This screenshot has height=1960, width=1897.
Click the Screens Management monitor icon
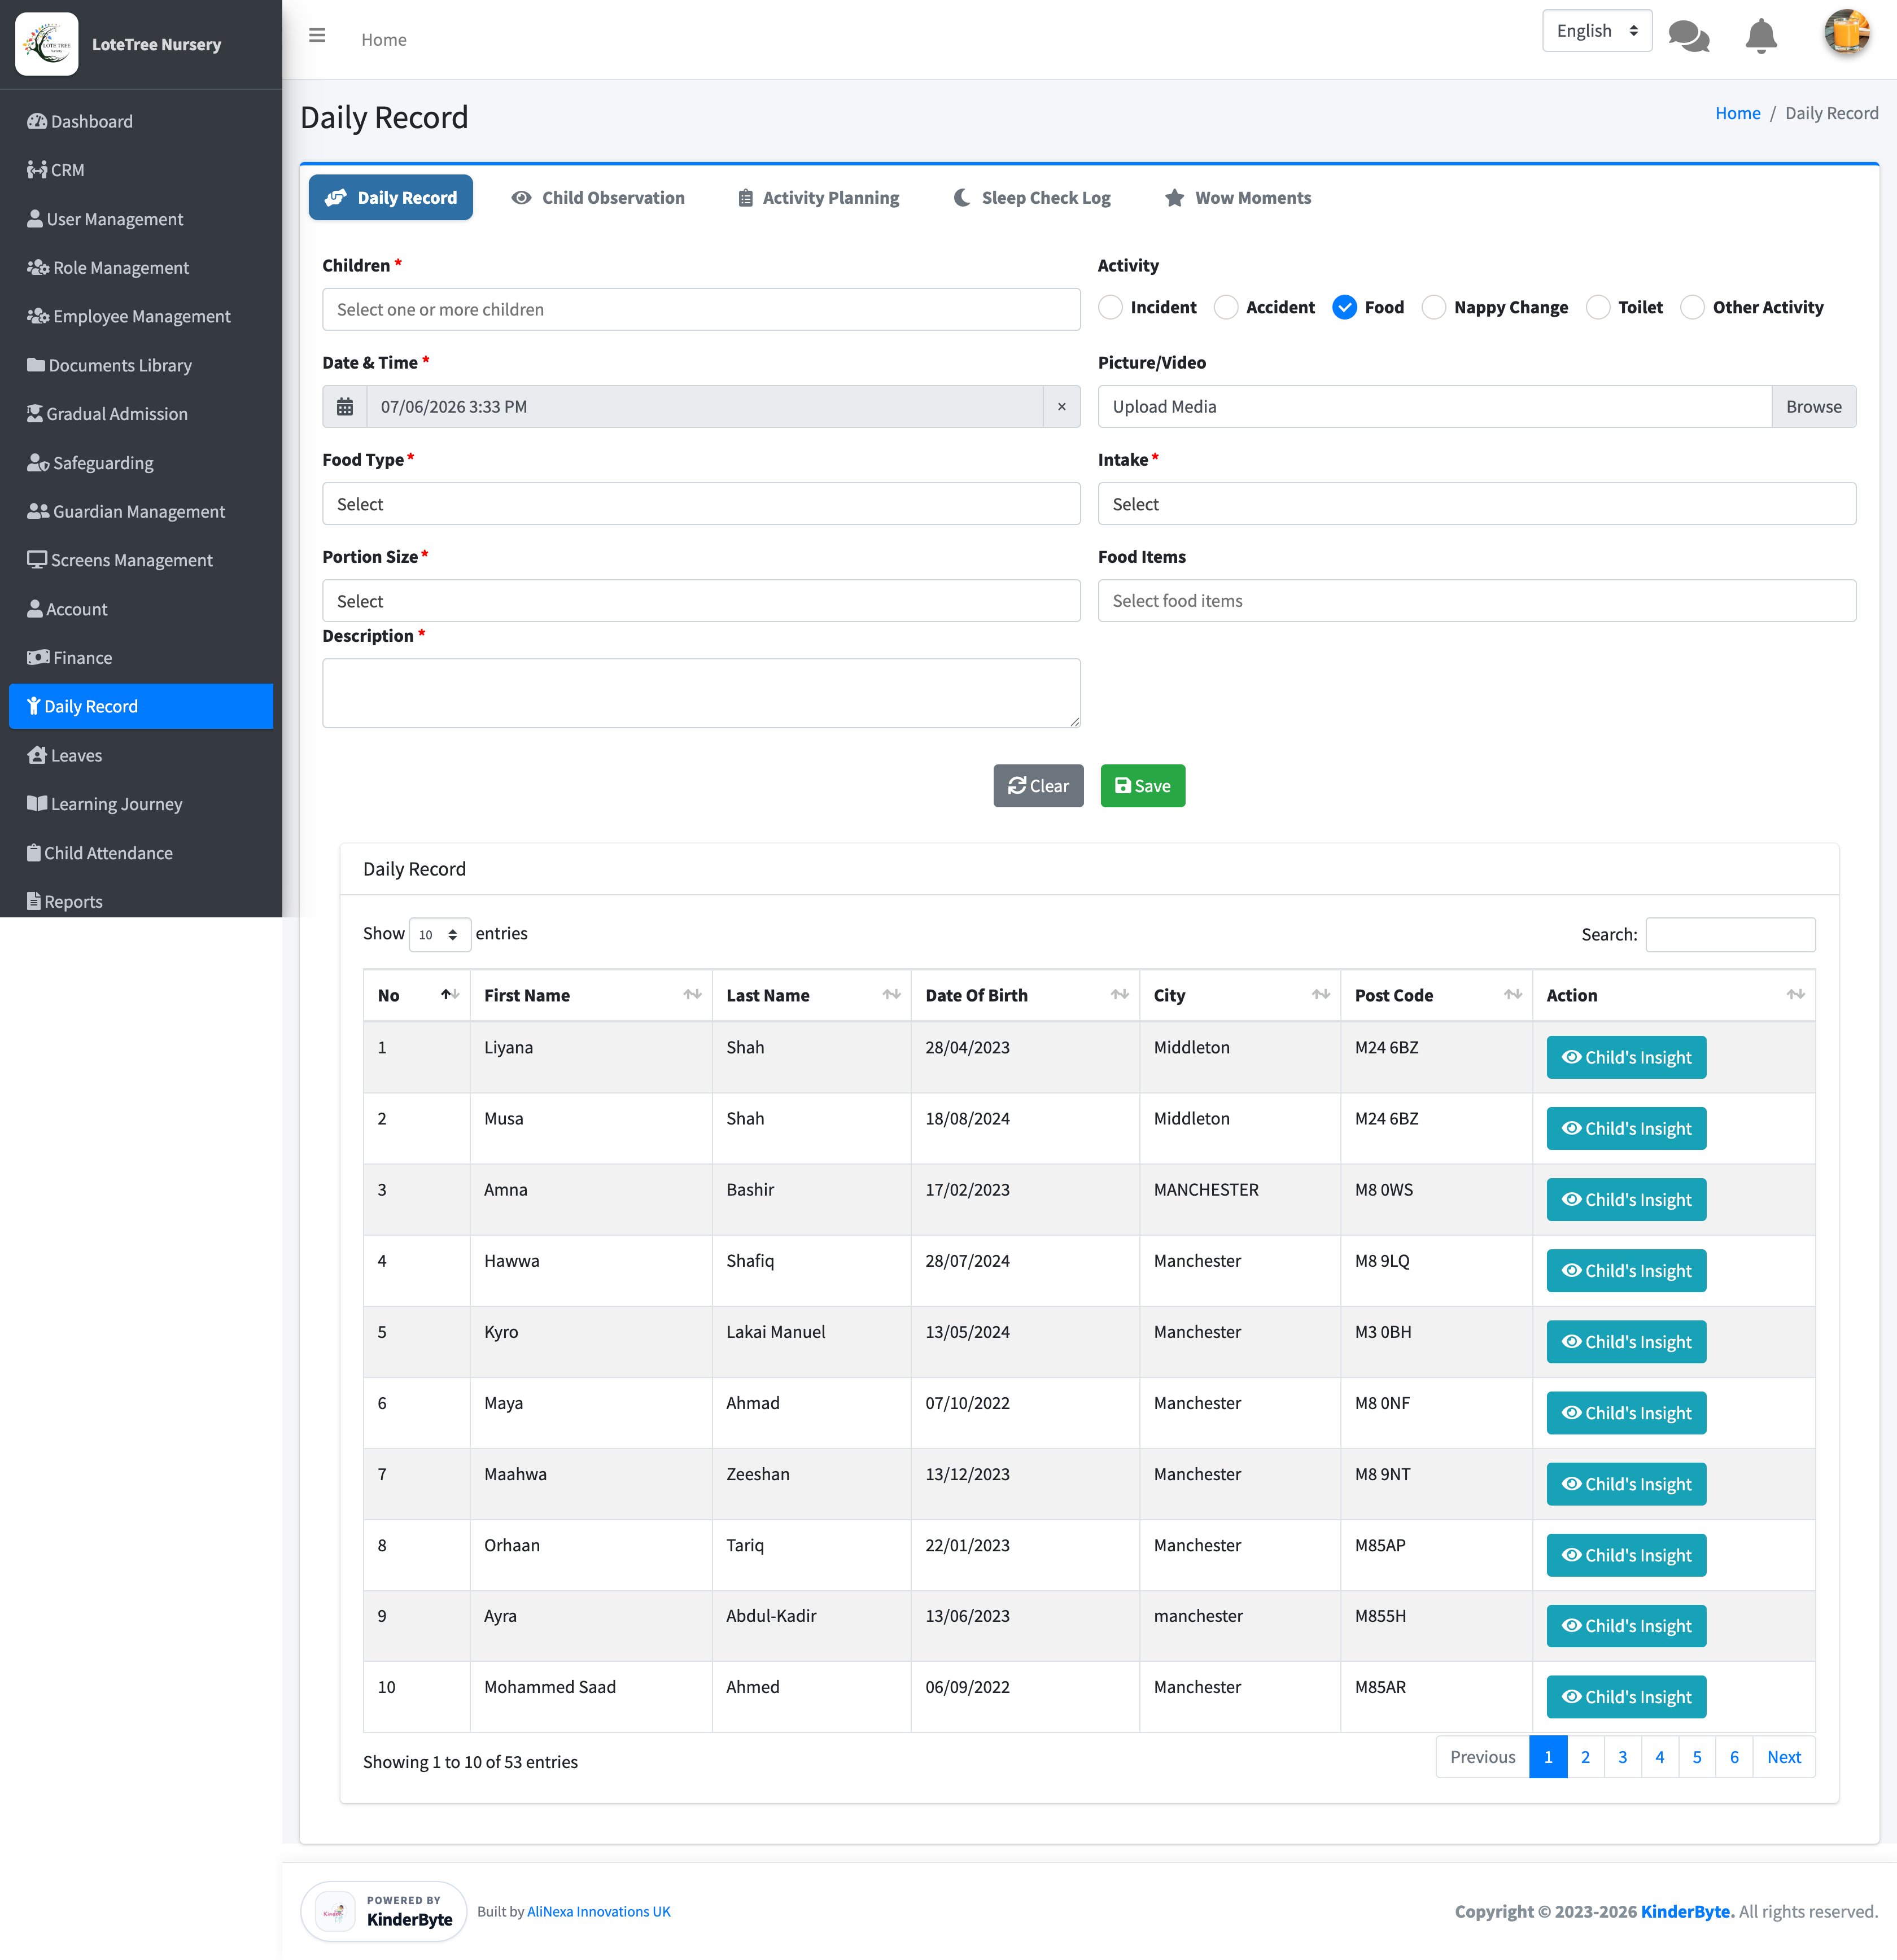pyautogui.click(x=37, y=560)
